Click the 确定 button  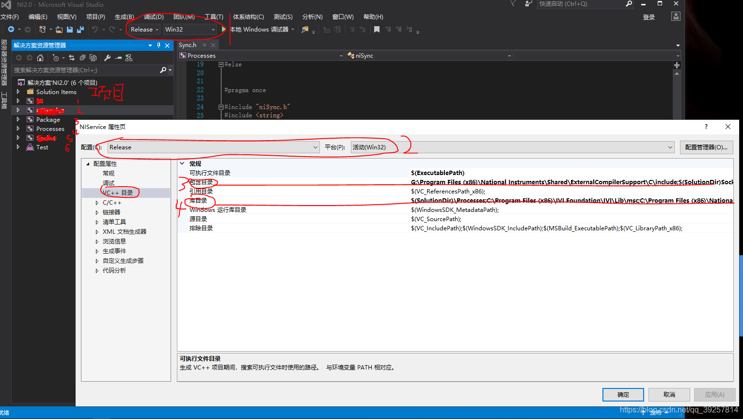623,395
